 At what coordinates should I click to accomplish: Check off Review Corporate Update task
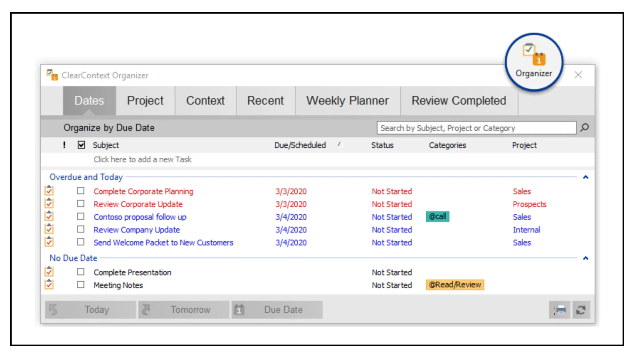(81, 204)
